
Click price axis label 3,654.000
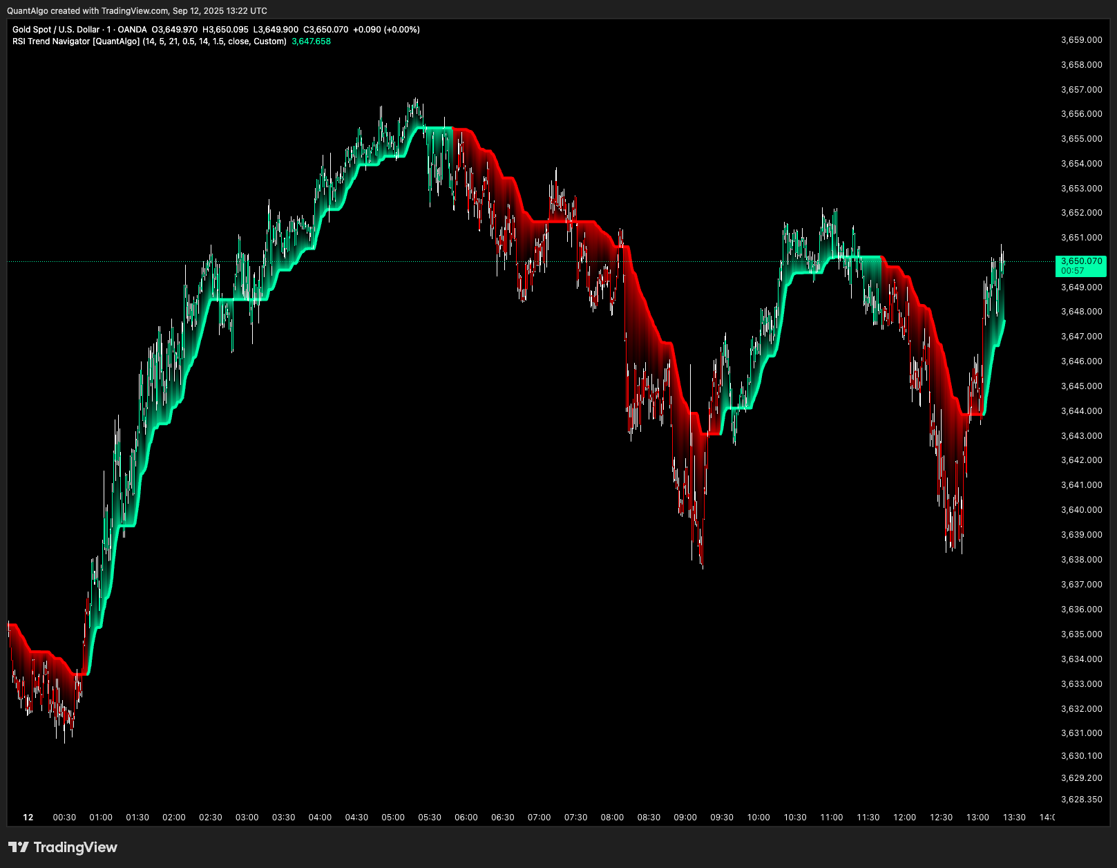click(x=1082, y=164)
